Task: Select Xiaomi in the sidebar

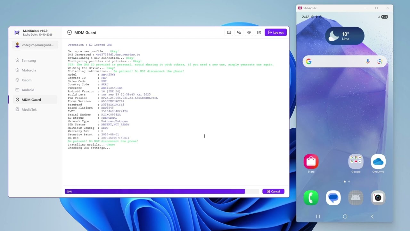Action: 35,80
